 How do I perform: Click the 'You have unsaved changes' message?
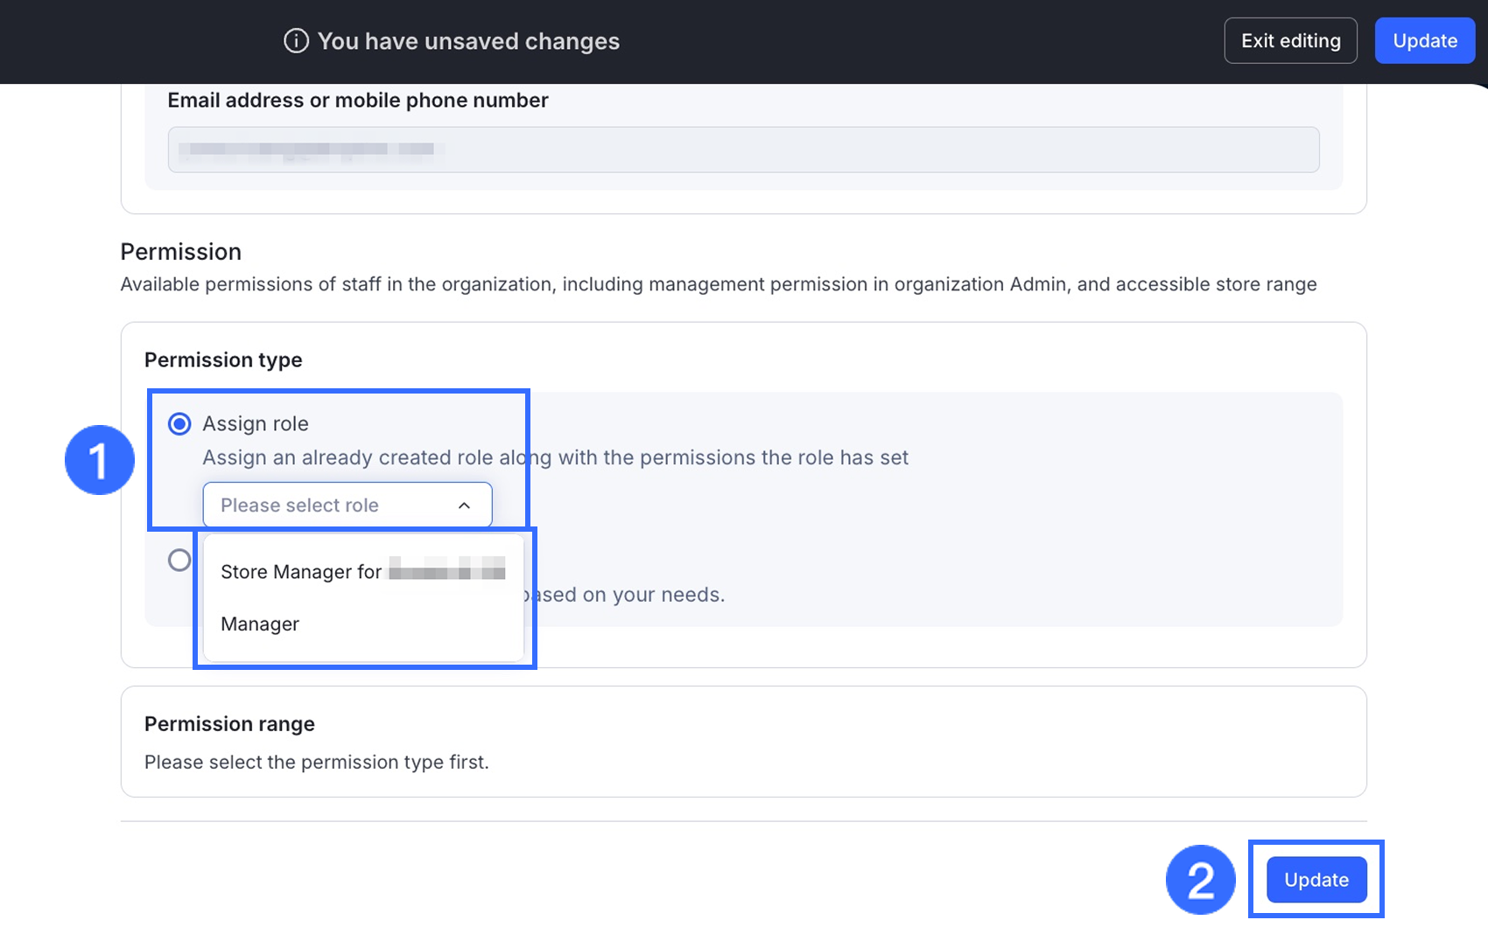coord(468,41)
